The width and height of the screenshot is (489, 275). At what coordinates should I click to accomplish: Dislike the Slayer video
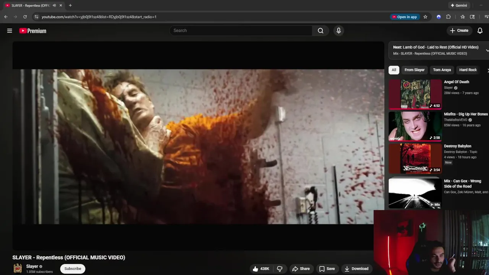(280, 269)
